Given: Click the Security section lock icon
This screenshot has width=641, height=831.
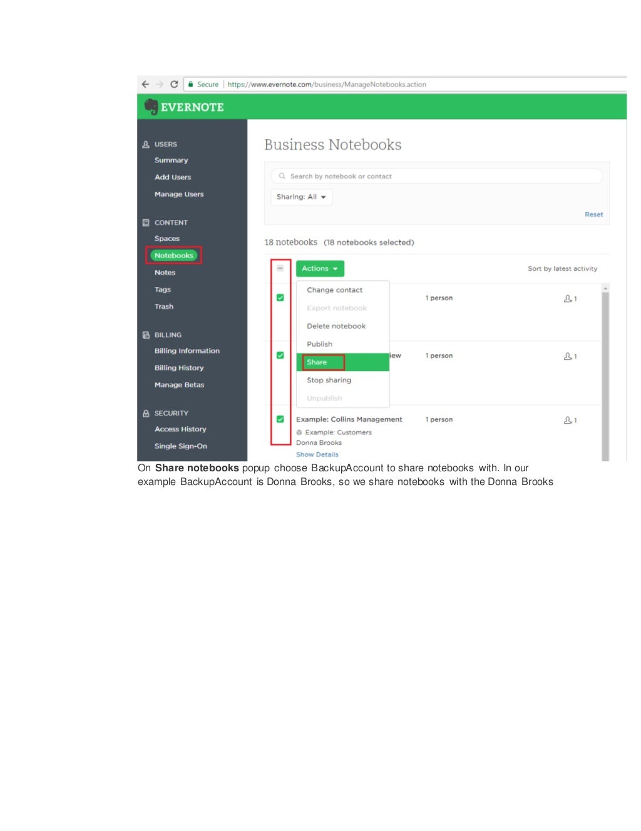Looking at the screenshot, I should pyautogui.click(x=146, y=413).
